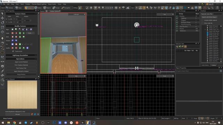Click the Find / Replace Materials button
The image size is (223, 125).
pos(21,65)
